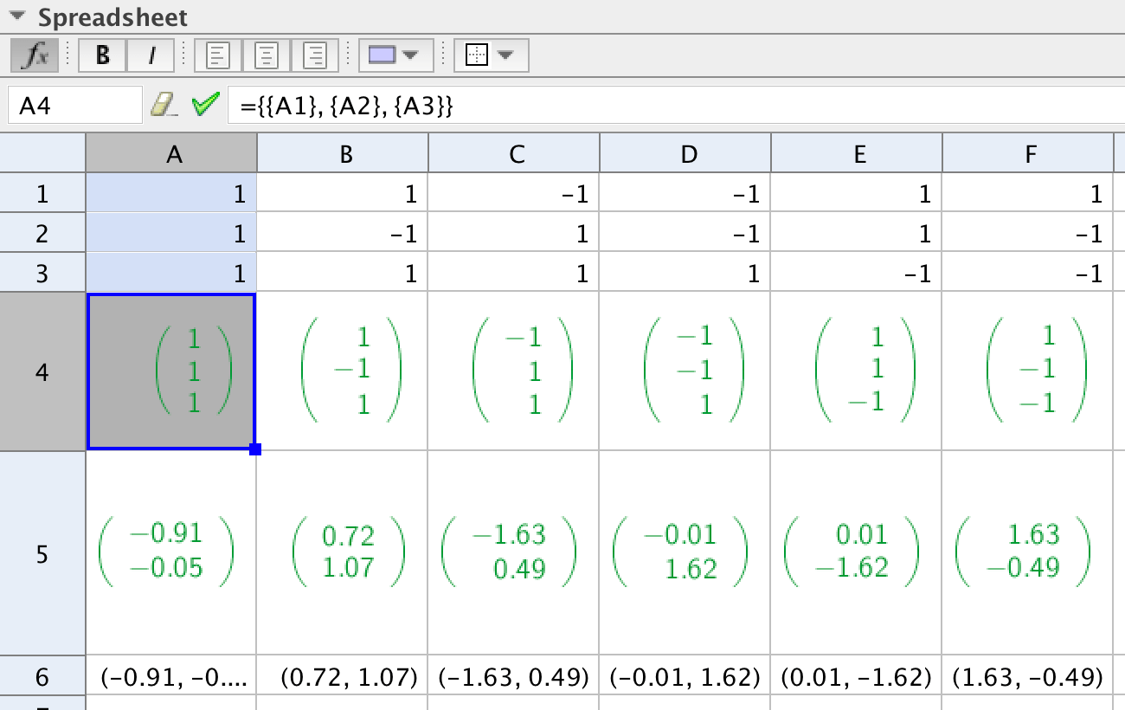The height and width of the screenshot is (710, 1125).
Task: Open the cell borders dropdown
Action: pyautogui.click(x=491, y=55)
